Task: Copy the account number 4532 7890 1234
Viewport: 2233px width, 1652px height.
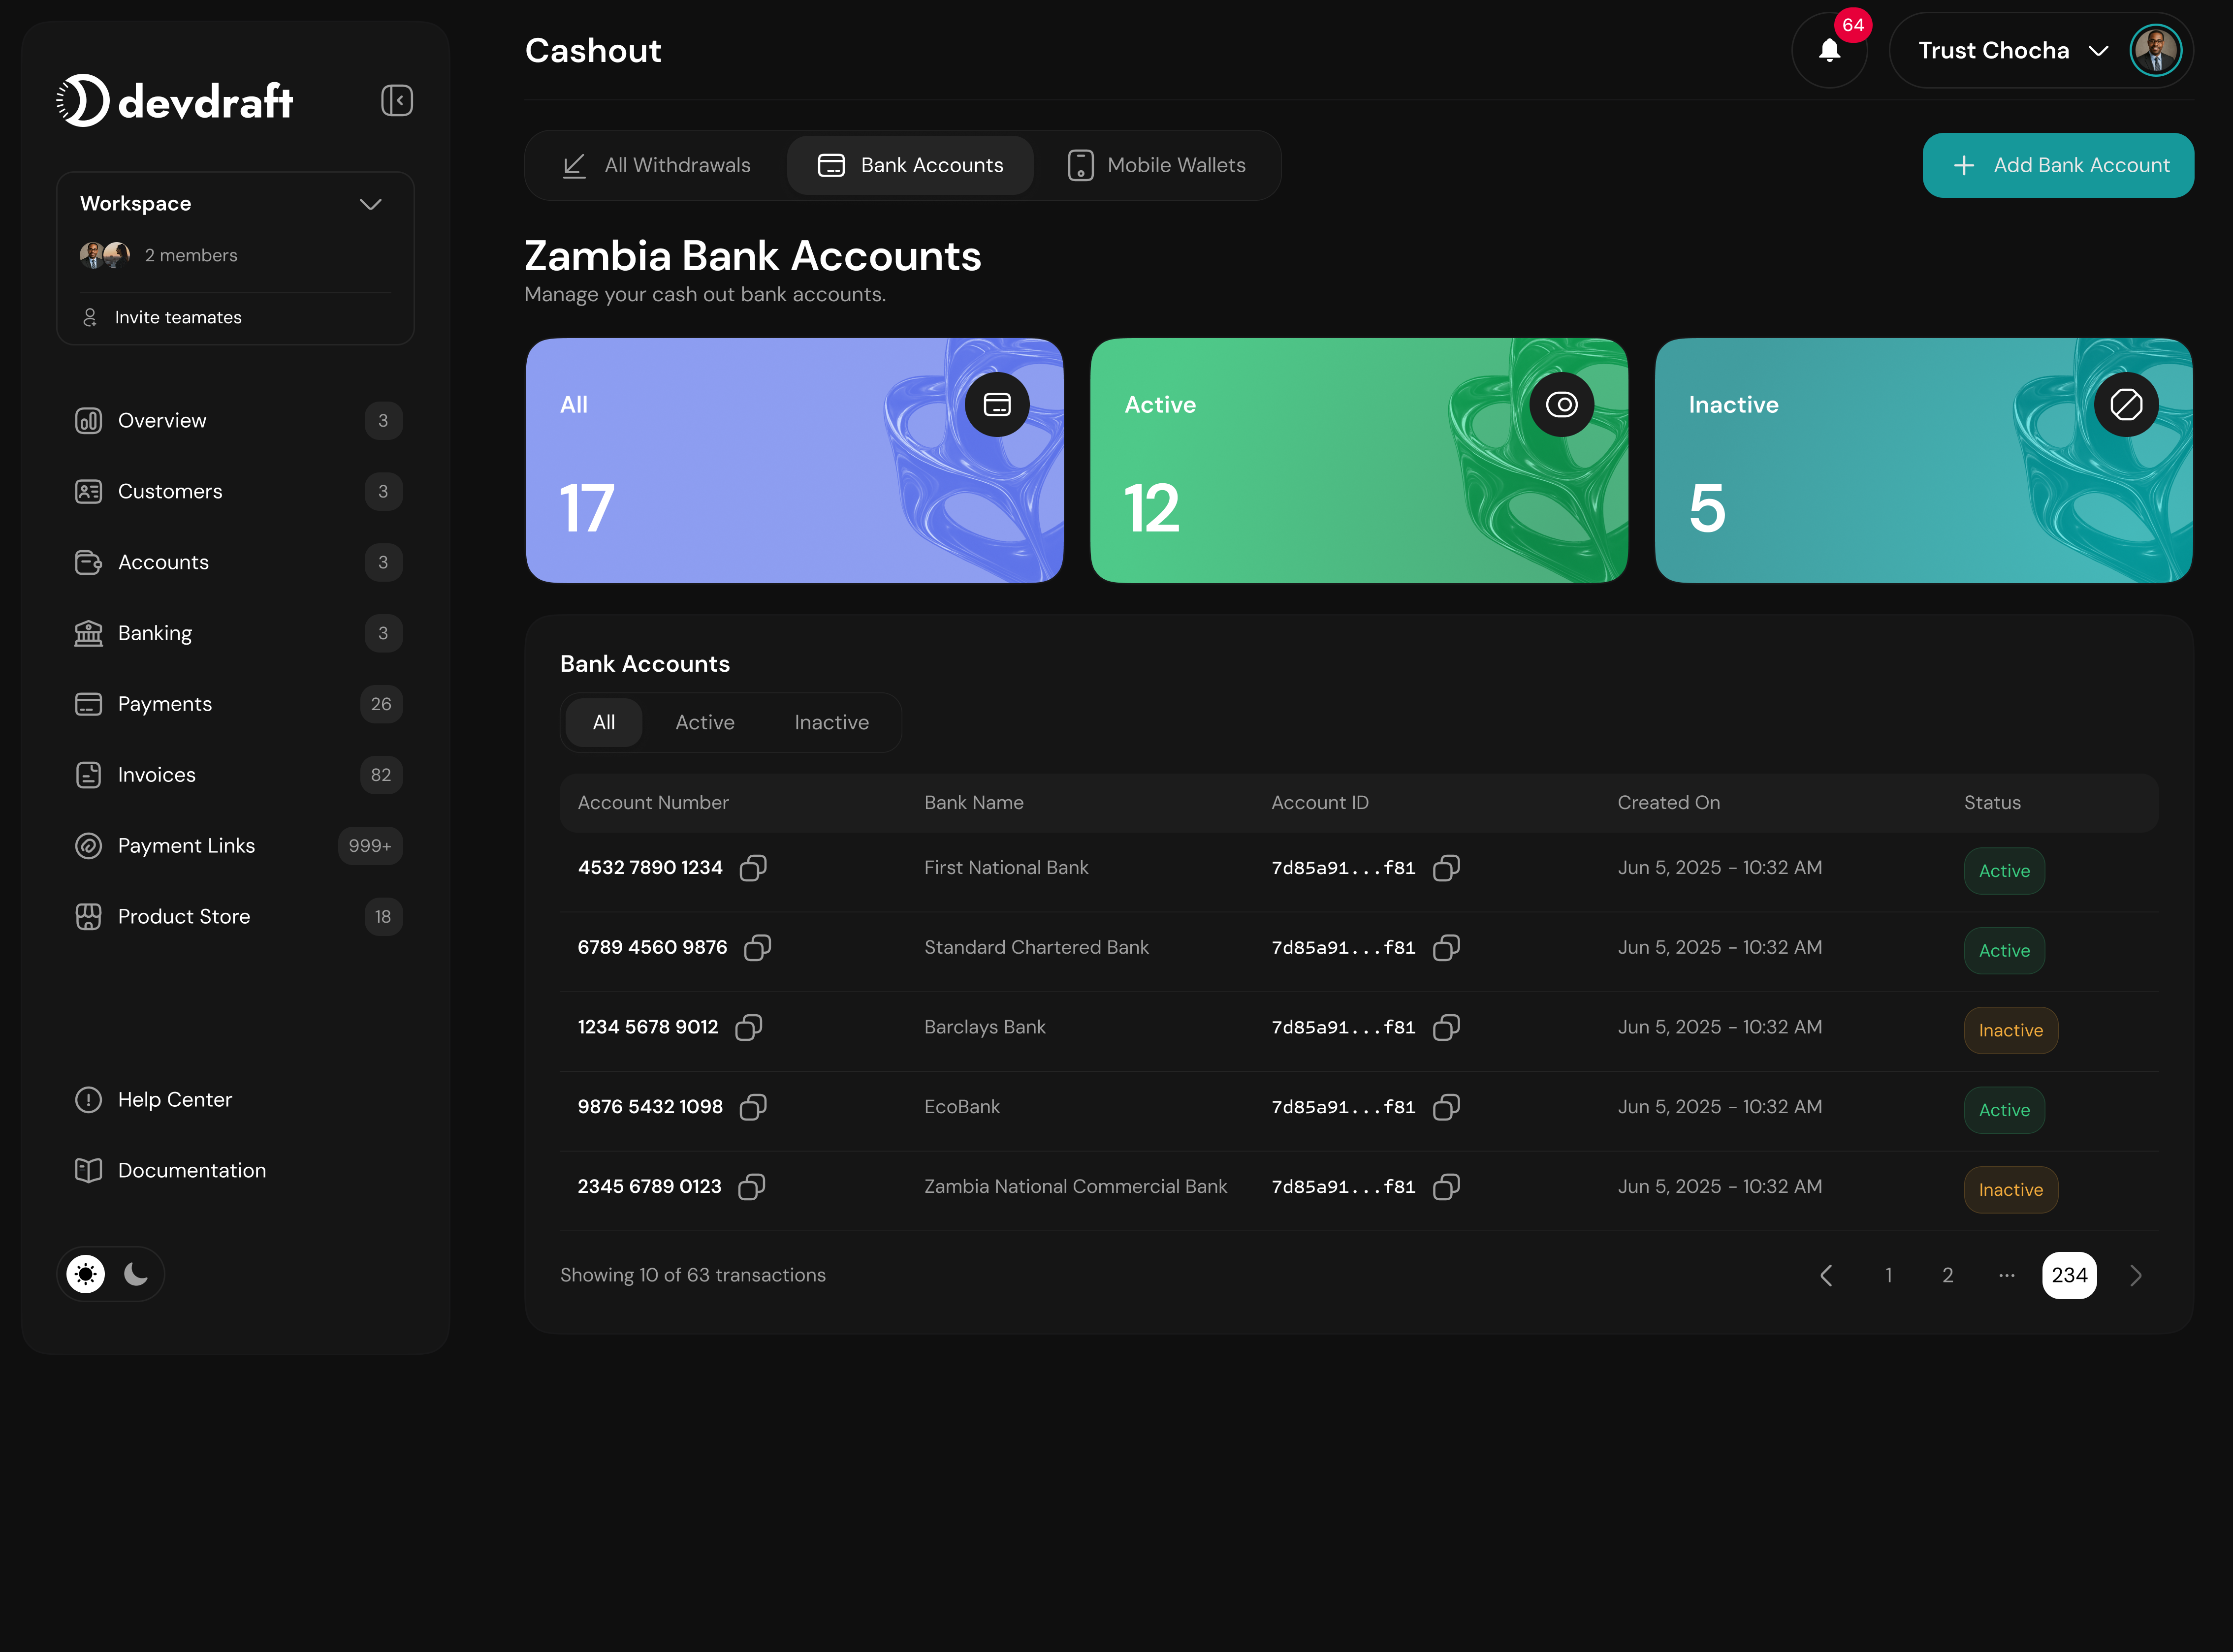Action: click(x=753, y=868)
